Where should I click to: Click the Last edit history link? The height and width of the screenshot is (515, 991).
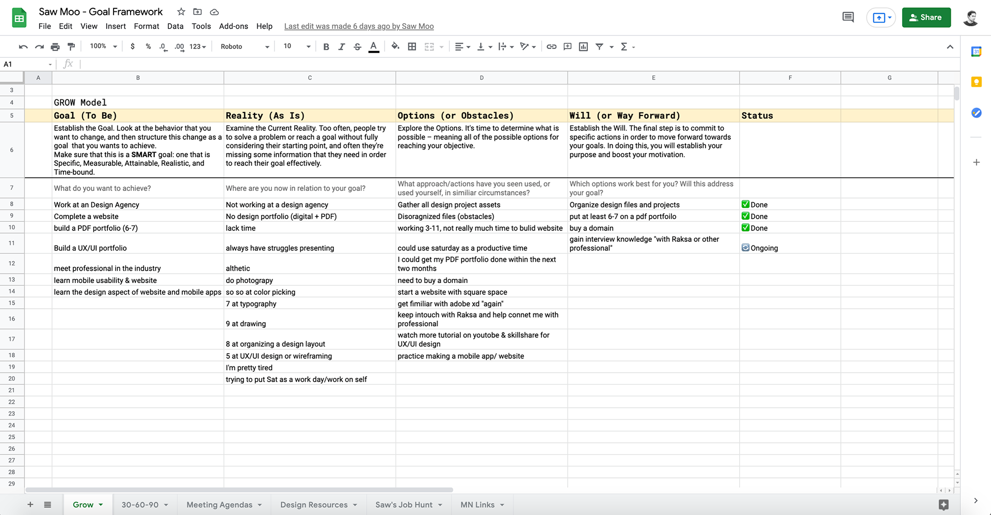pos(359,26)
